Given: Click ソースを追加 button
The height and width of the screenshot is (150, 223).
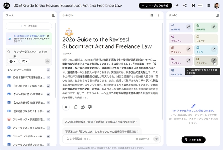Looking at the screenshot, I should click(x=29, y=26).
